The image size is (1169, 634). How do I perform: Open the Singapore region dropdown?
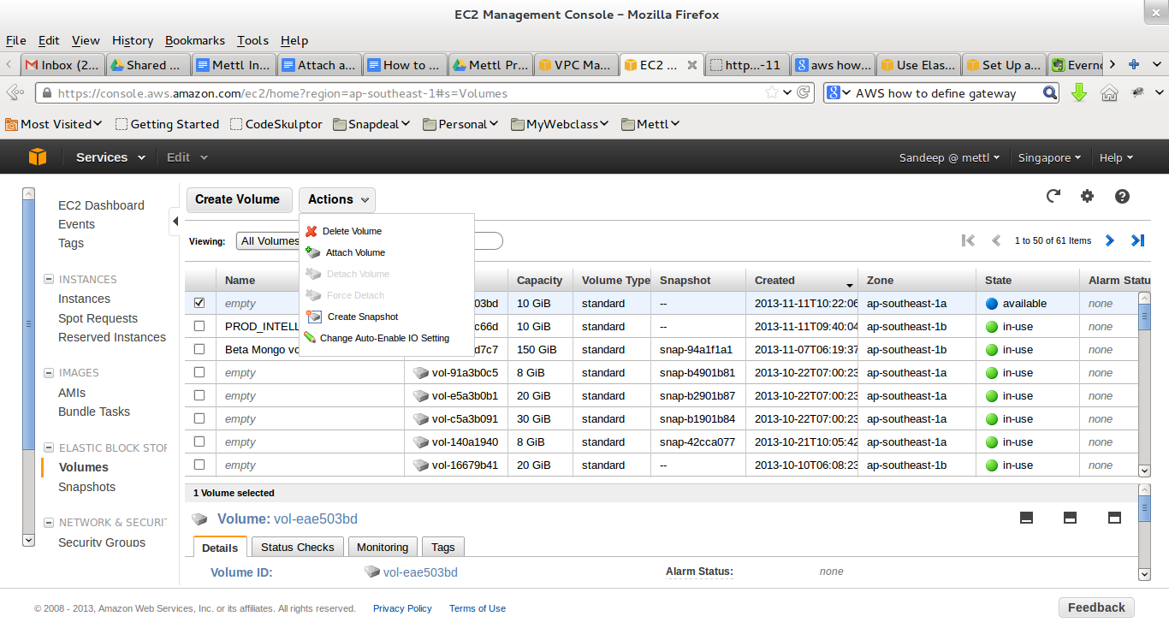1048,157
